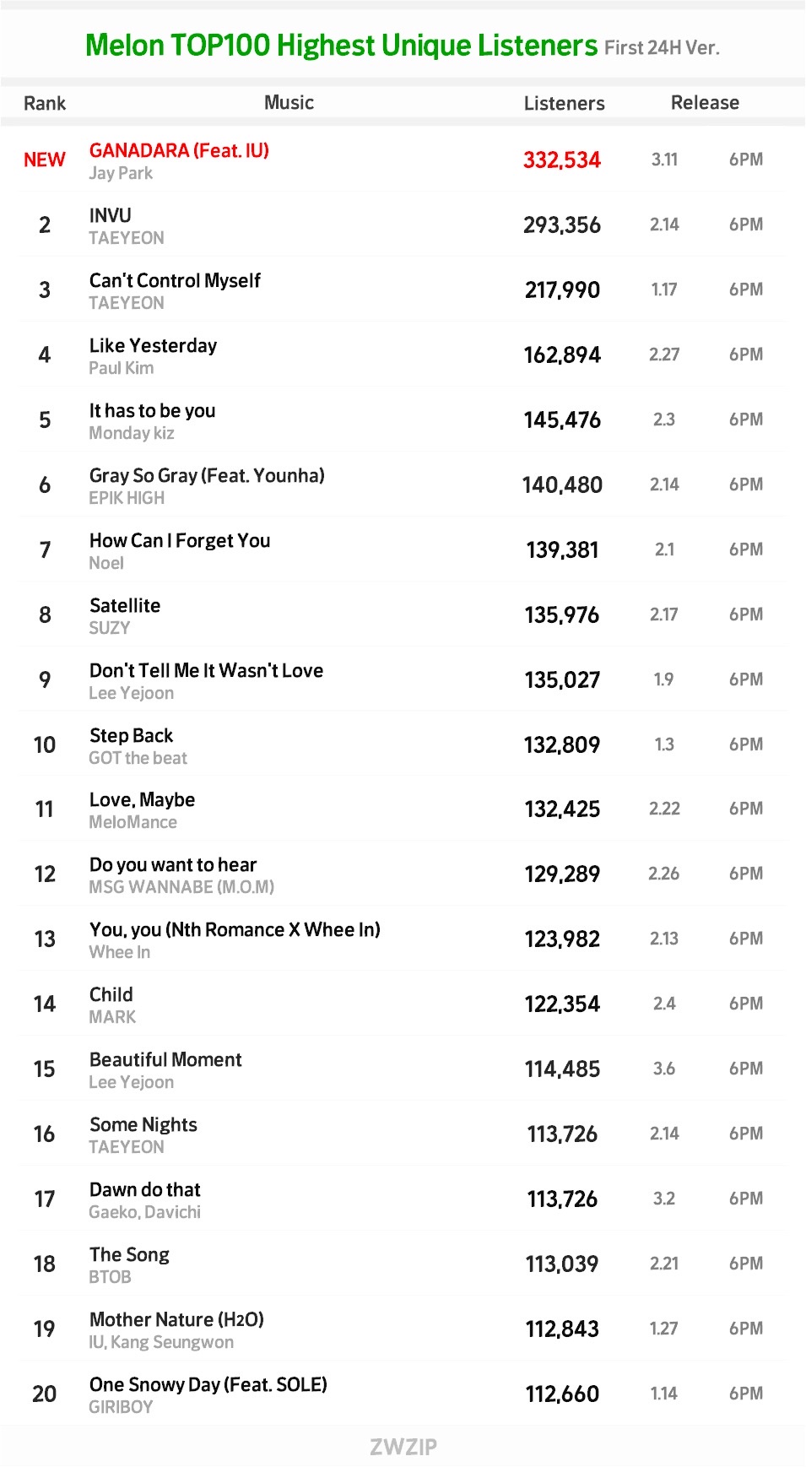Click the Listeners column header
Image resolution: width=806 pixels, height=1467 pixels.
click(564, 103)
